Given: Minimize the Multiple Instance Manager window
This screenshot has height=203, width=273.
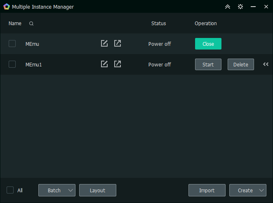Looking at the screenshot, I should 253,7.
